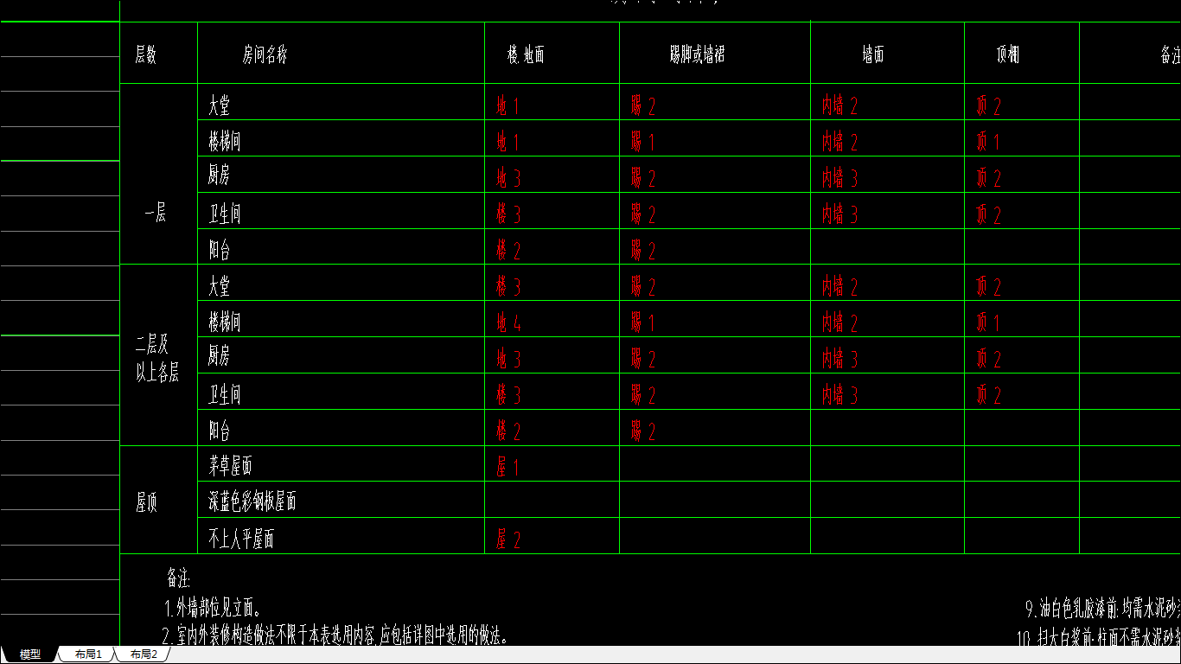Click 内墙 2 in 二层 楼梯间 row

coord(839,323)
